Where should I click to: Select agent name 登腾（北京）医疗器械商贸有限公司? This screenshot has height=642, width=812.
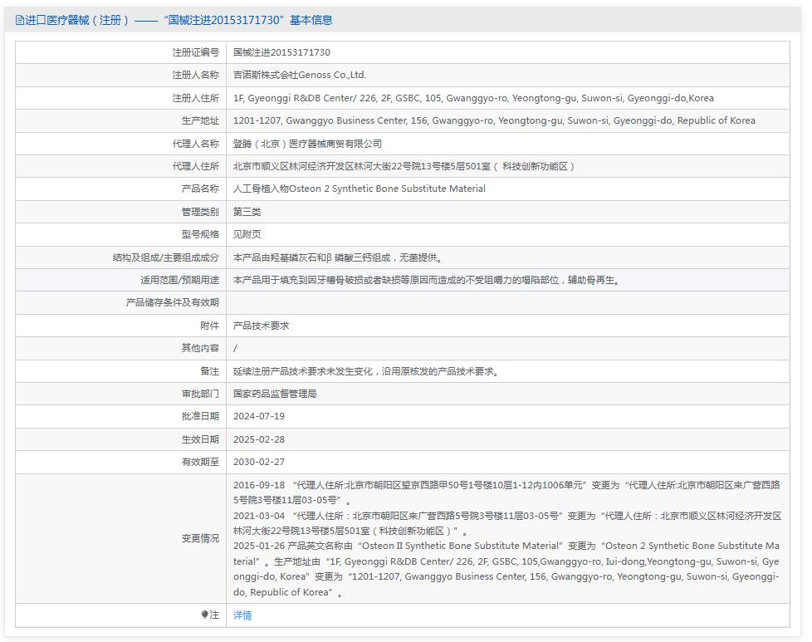click(307, 144)
